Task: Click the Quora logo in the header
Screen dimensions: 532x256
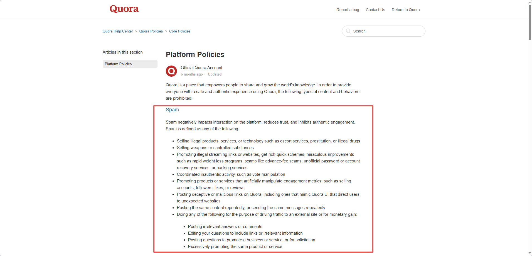Action: [x=124, y=9]
